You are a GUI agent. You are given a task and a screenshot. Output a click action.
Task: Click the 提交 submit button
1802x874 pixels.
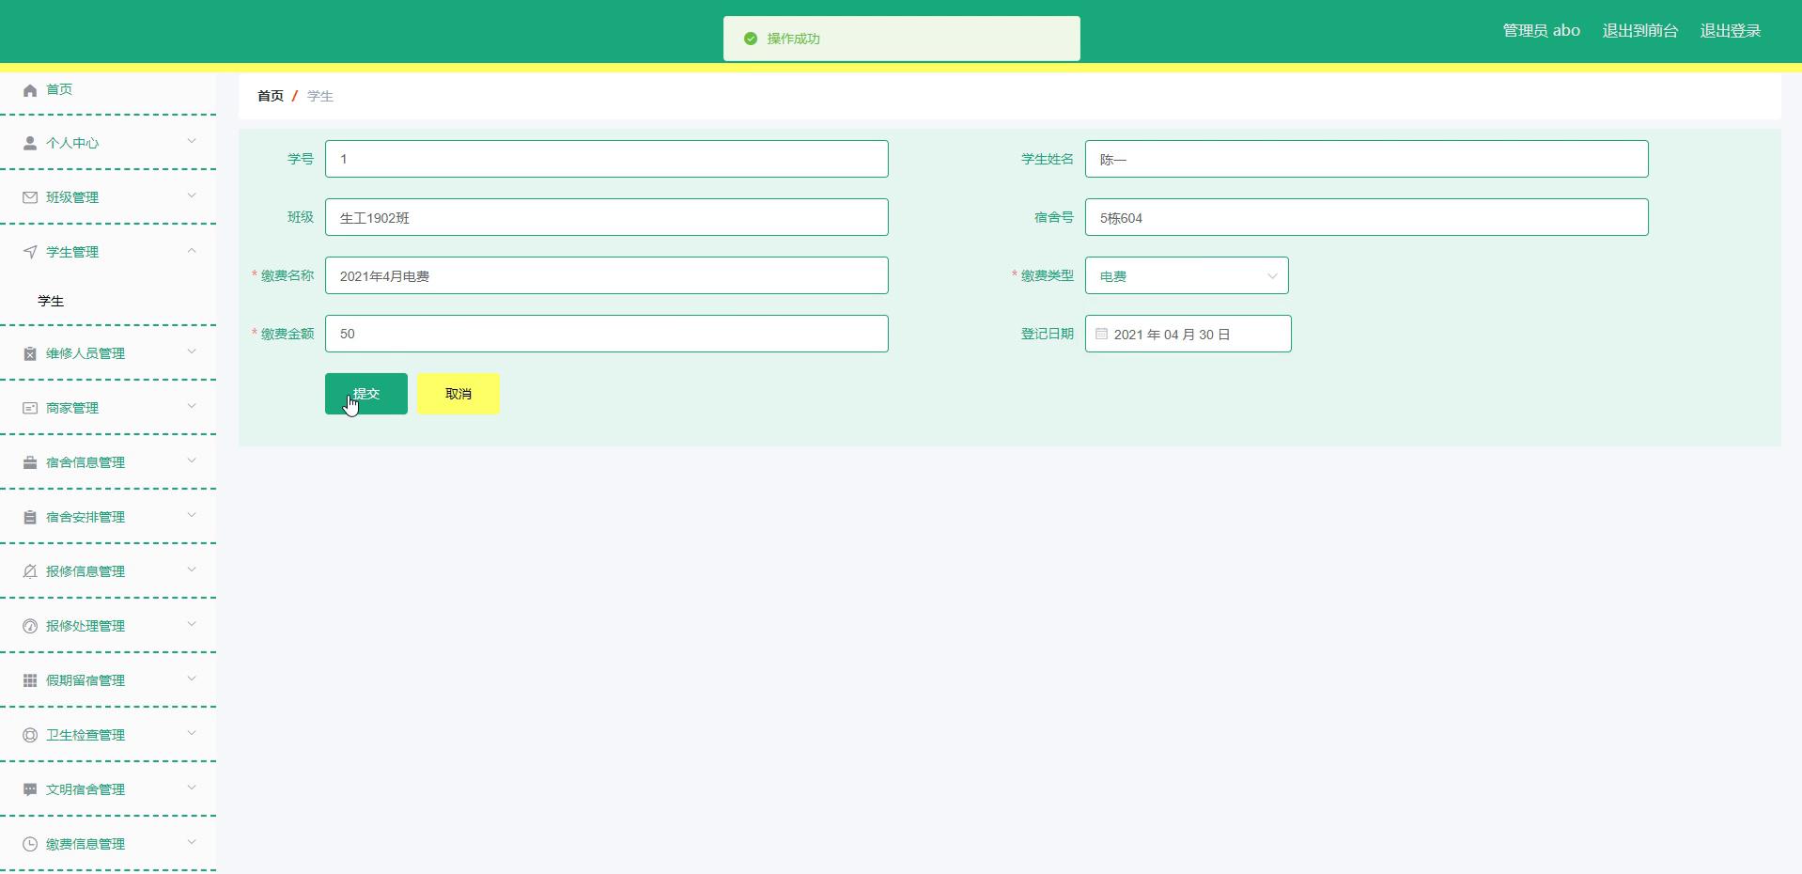pos(366,394)
